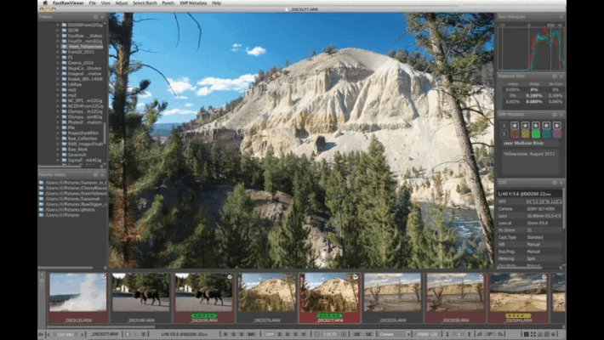Open the /Pictures/photos favorite folder
Viewport: 604px width, 340px height.
point(70,210)
